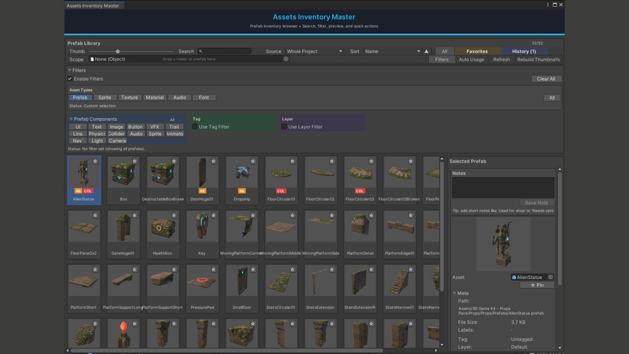Collapse the Meta section foldout
Image resolution: width=629 pixels, height=354 pixels.
pyautogui.click(x=455, y=293)
